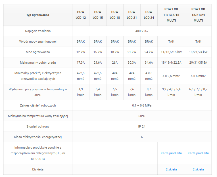Click the POW LCD 11/13,5/15 MULTI header

171,15
